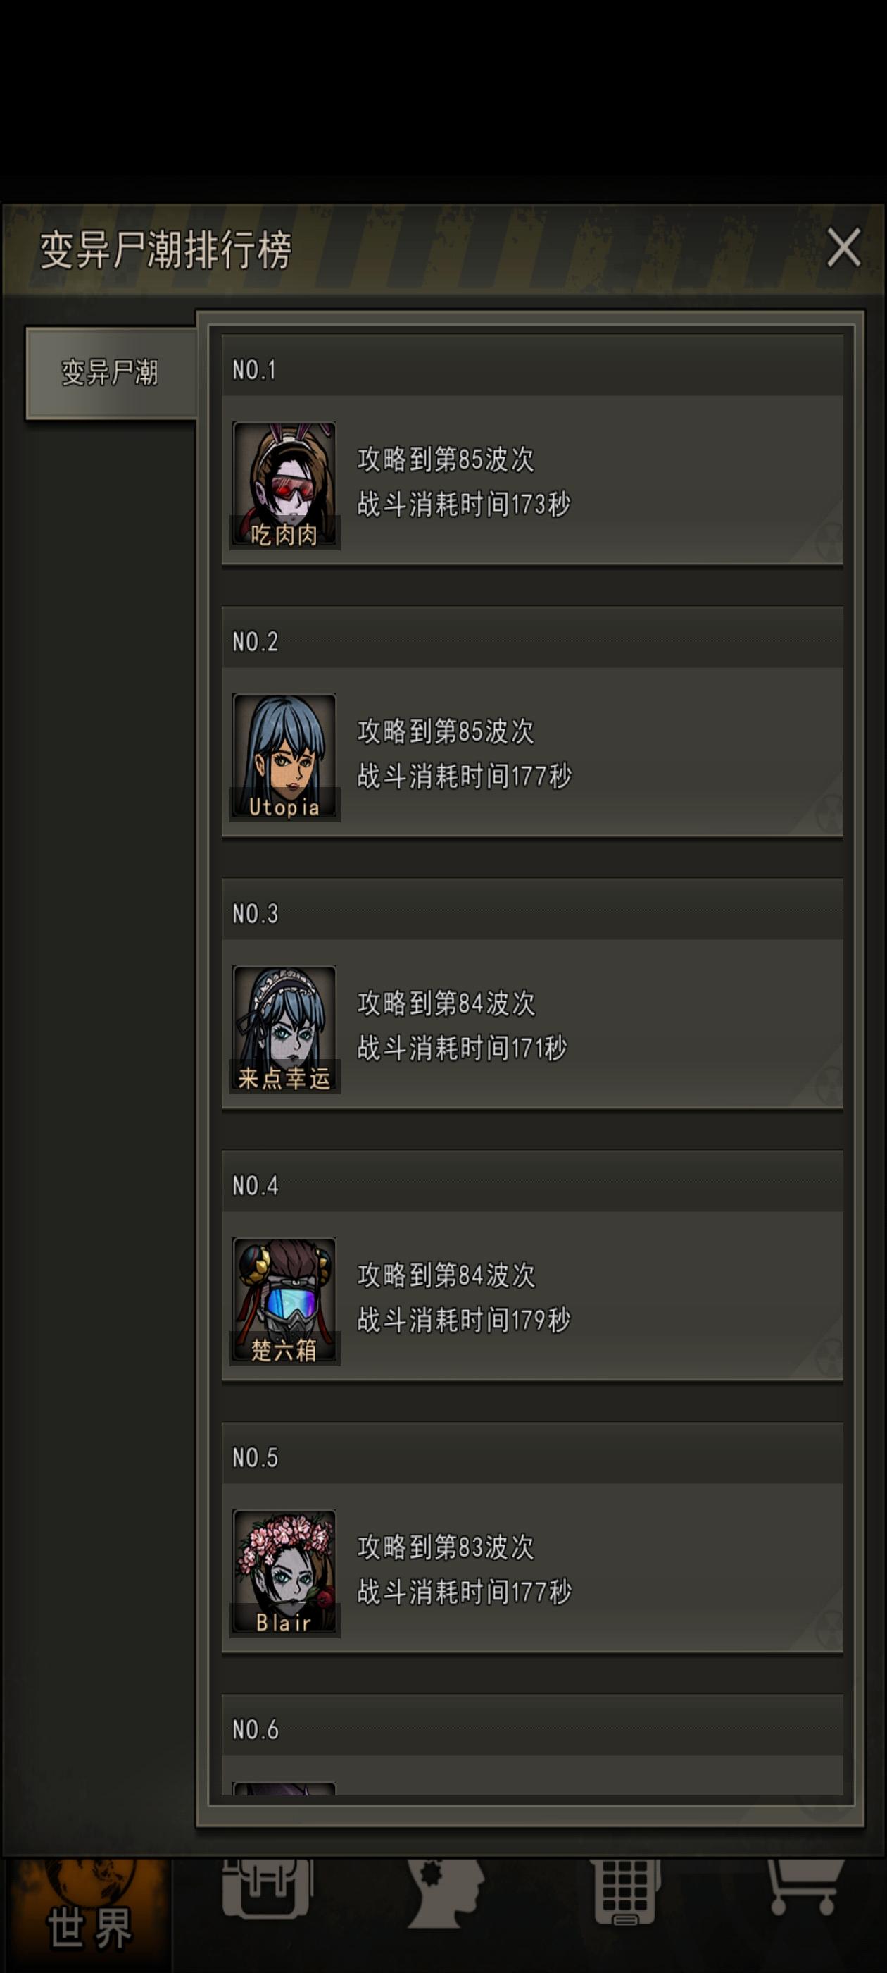Open the 世界 world tab
This screenshot has height=1973, width=887.
[x=88, y=1915]
